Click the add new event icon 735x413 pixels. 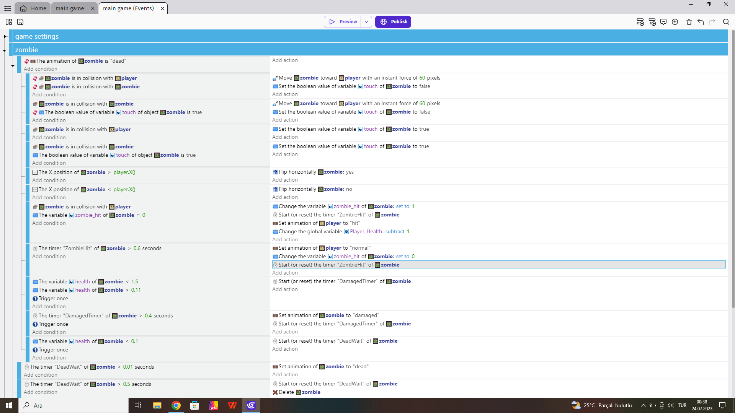[640, 22]
